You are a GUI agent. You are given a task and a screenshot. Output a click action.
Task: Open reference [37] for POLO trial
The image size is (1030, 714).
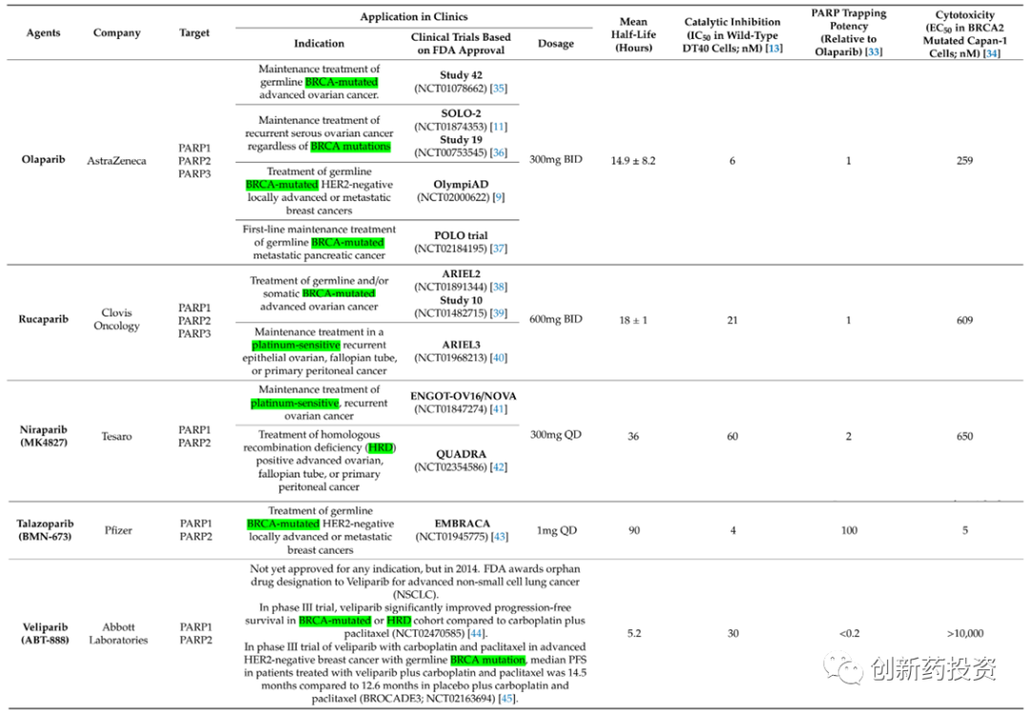pyautogui.click(x=499, y=248)
